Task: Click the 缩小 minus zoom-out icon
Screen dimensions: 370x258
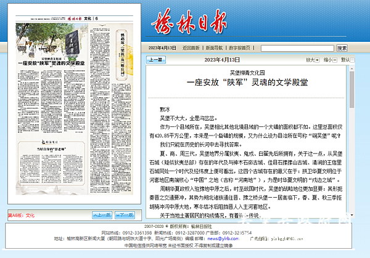Action: 335,60
